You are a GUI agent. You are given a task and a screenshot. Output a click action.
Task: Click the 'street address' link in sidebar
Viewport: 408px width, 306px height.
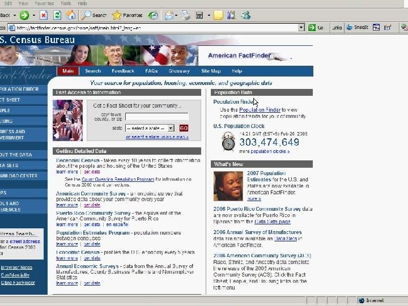coord(25,241)
